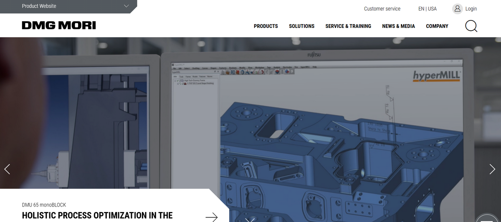Viewport: 501px width, 222px height.
Task: Click the Login user icon
Action: (458, 9)
